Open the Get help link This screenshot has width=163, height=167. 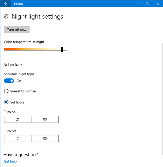(10, 162)
